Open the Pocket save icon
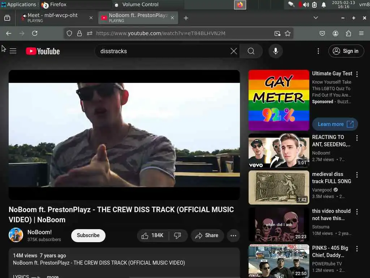Image resolution: width=370 pixels, height=278 pixels. pos(322,33)
